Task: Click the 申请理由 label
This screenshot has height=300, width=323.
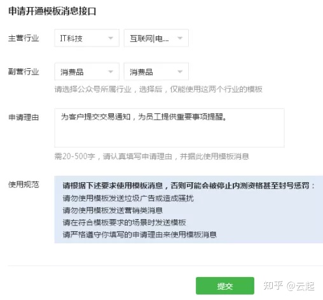Action: click(24, 117)
